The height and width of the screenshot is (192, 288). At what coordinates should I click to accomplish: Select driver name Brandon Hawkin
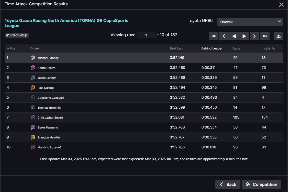pos(49,137)
